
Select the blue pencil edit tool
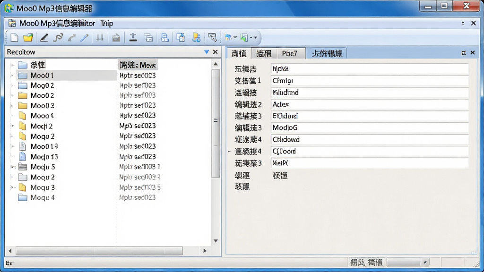[84, 38]
